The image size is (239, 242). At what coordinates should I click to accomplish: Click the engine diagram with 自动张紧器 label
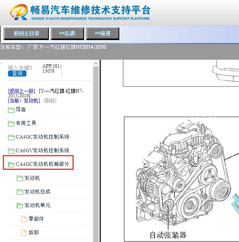coord(182,179)
